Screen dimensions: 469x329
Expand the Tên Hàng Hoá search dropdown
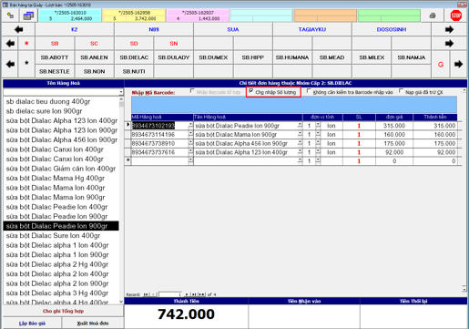(x=121, y=92)
